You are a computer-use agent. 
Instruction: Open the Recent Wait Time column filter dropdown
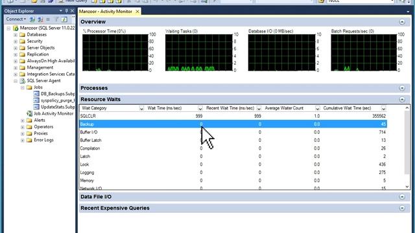(x=259, y=108)
